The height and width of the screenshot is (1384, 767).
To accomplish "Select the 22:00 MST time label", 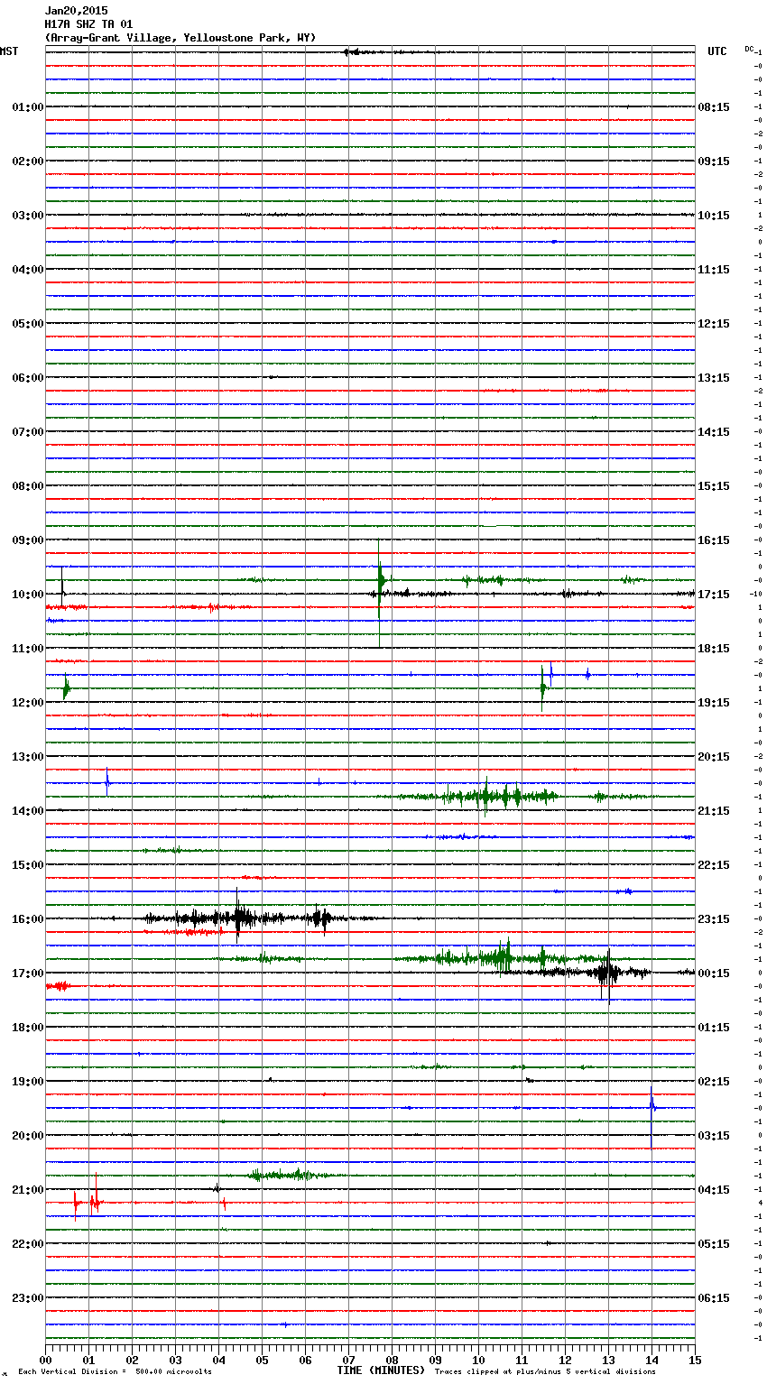I will (x=27, y=1244).
